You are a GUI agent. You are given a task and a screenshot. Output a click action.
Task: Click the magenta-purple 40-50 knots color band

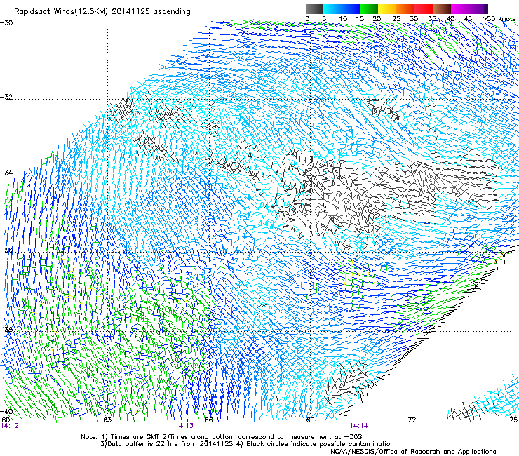point(469,8)
